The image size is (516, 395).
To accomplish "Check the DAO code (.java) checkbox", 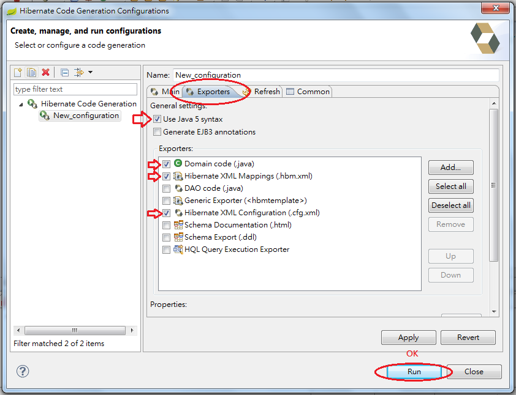I will pyautogui.click(x=166, y=188).
